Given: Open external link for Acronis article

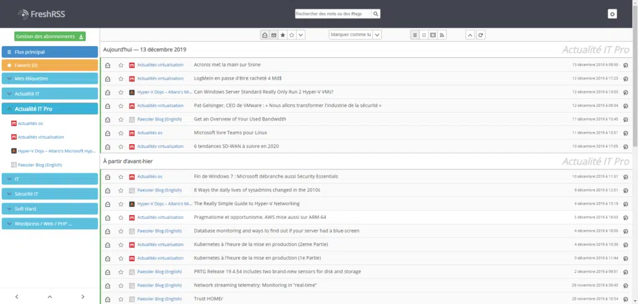Looking at the screenshot, I should pyautogui.click(x=626, y=65).
